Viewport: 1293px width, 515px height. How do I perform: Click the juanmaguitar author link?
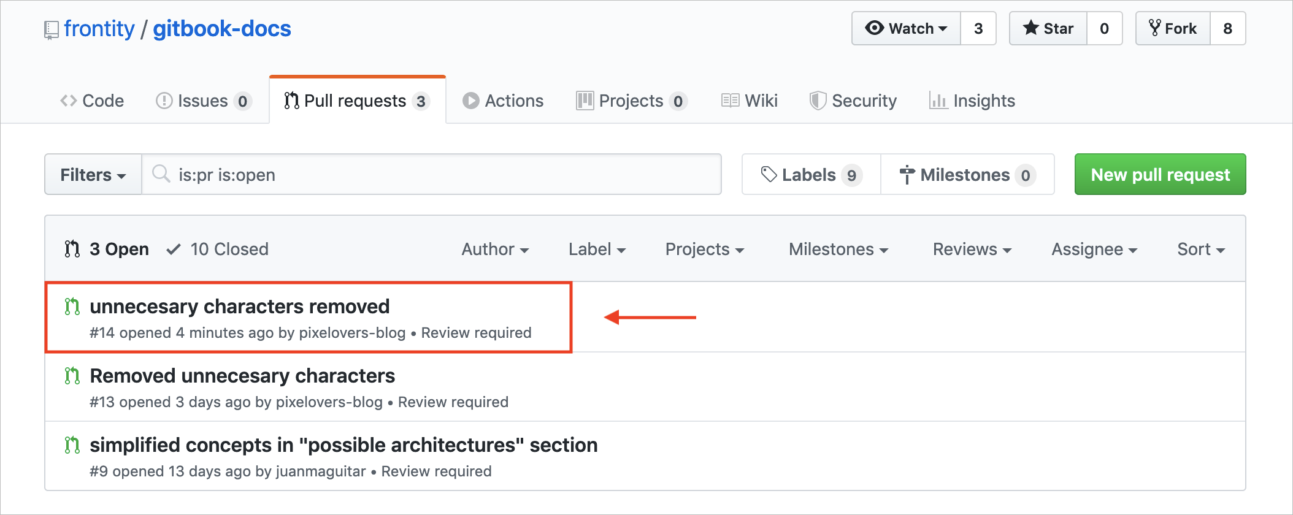click(x=321, y=471)
